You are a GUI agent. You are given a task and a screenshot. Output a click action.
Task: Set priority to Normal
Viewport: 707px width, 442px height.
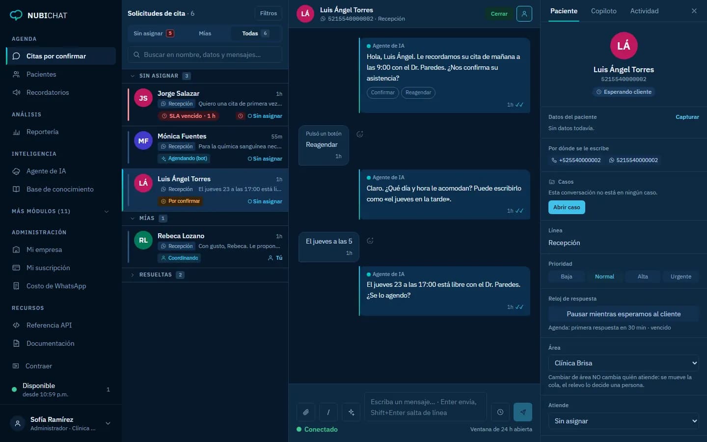(604, 276)
